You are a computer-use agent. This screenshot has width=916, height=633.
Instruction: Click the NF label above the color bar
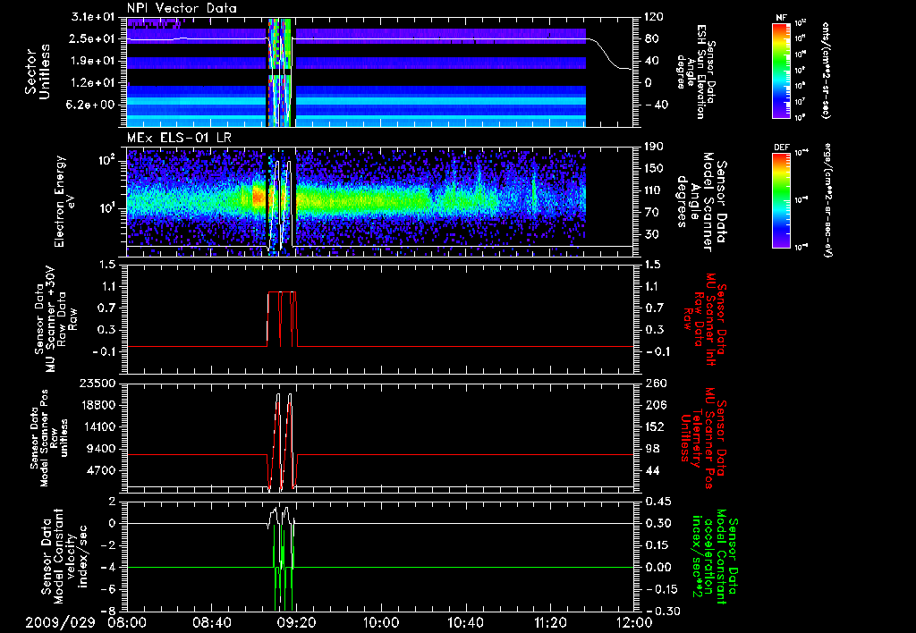coord(781,18)
